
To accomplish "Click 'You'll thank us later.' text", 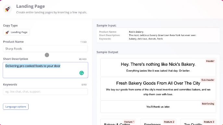I will [x=158, y=107].
